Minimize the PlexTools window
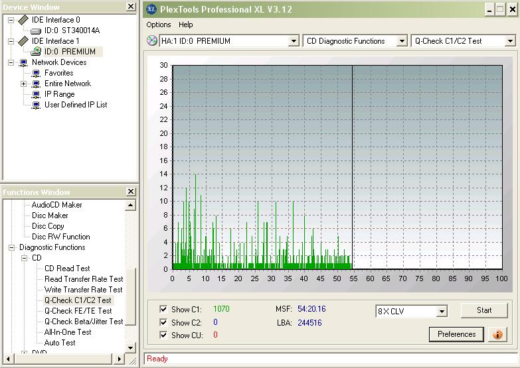520x368 pixels. click(489, 9)
